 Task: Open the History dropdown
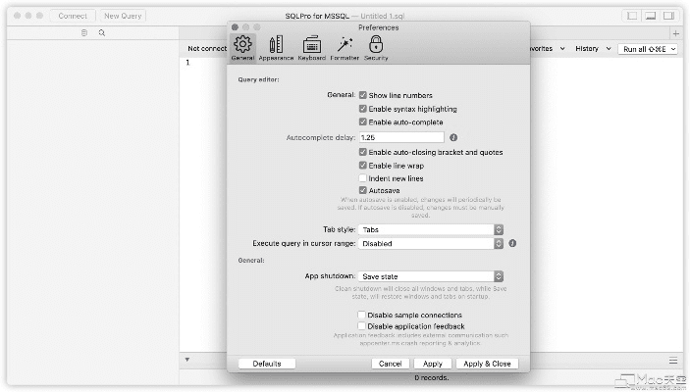click(593, 48)
